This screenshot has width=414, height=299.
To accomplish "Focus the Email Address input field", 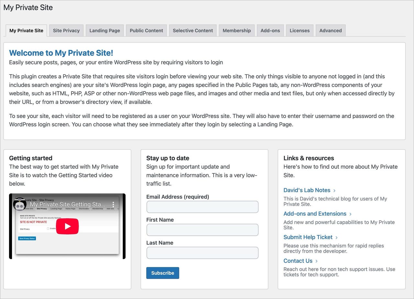I will 202,207.
